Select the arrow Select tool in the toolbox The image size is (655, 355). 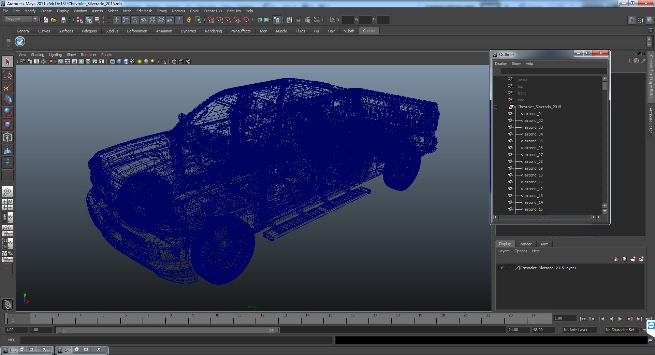(x=8, y=62)
